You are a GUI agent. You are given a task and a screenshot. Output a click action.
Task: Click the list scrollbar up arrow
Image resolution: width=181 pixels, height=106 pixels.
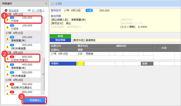(43, 18)
